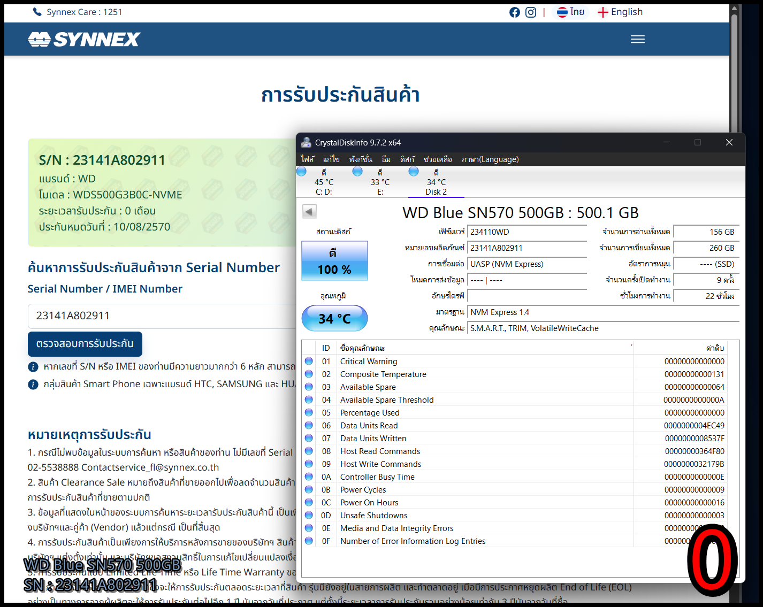
Task: Select the C: D: disk status icon
Action: pyautogui.click(x=302, y=172)
